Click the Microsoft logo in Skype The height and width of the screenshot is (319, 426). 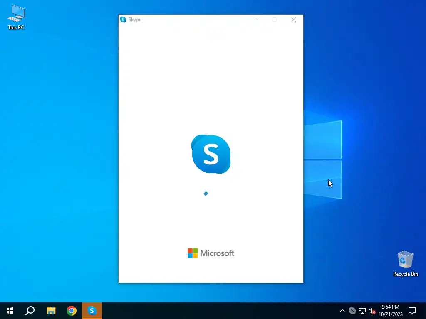click(x=211, y=253)
